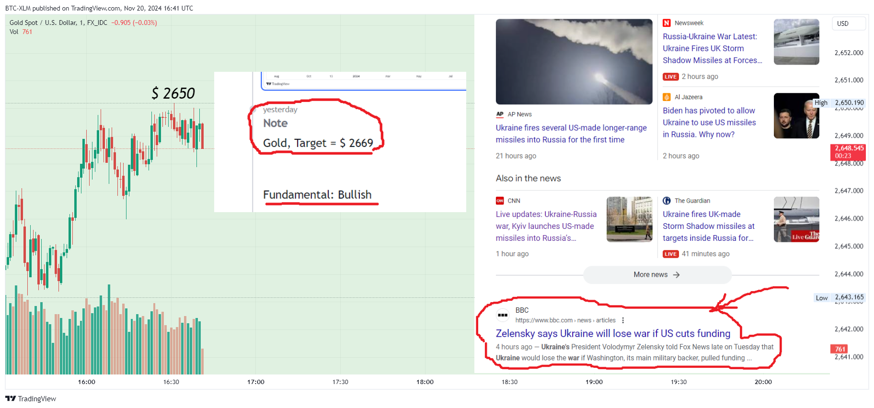This screenshot has height=408, width=874.
Task: Click the 19:00 time axis label
Action: pos(594,382)
